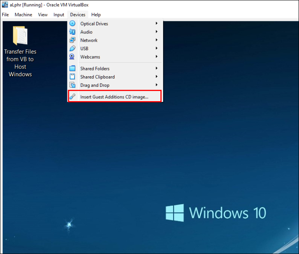The width and height of the screenshot is (299, 254).
Task: Click the VirtualBox title bar app icon
Action: point(5,4)
